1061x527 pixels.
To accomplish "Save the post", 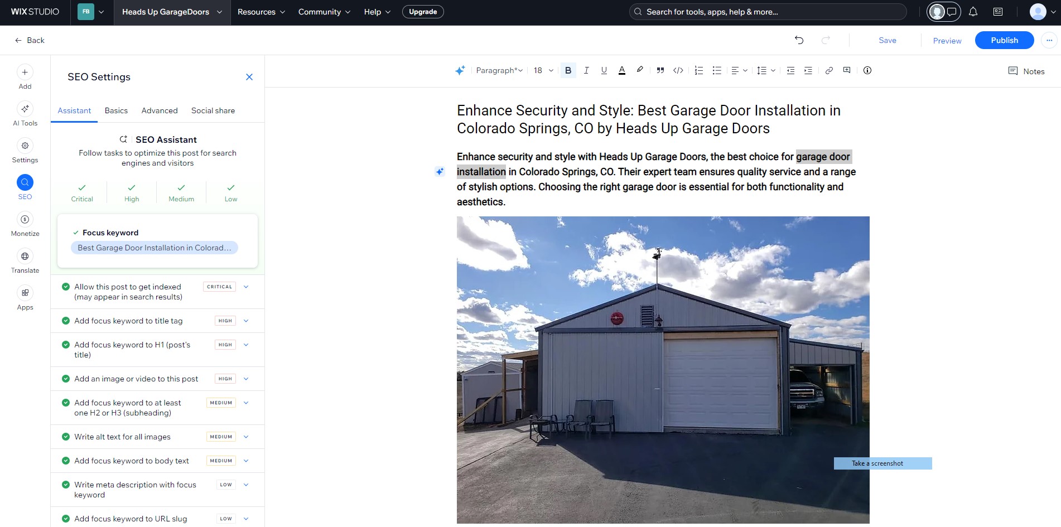I will coord(887,40).
